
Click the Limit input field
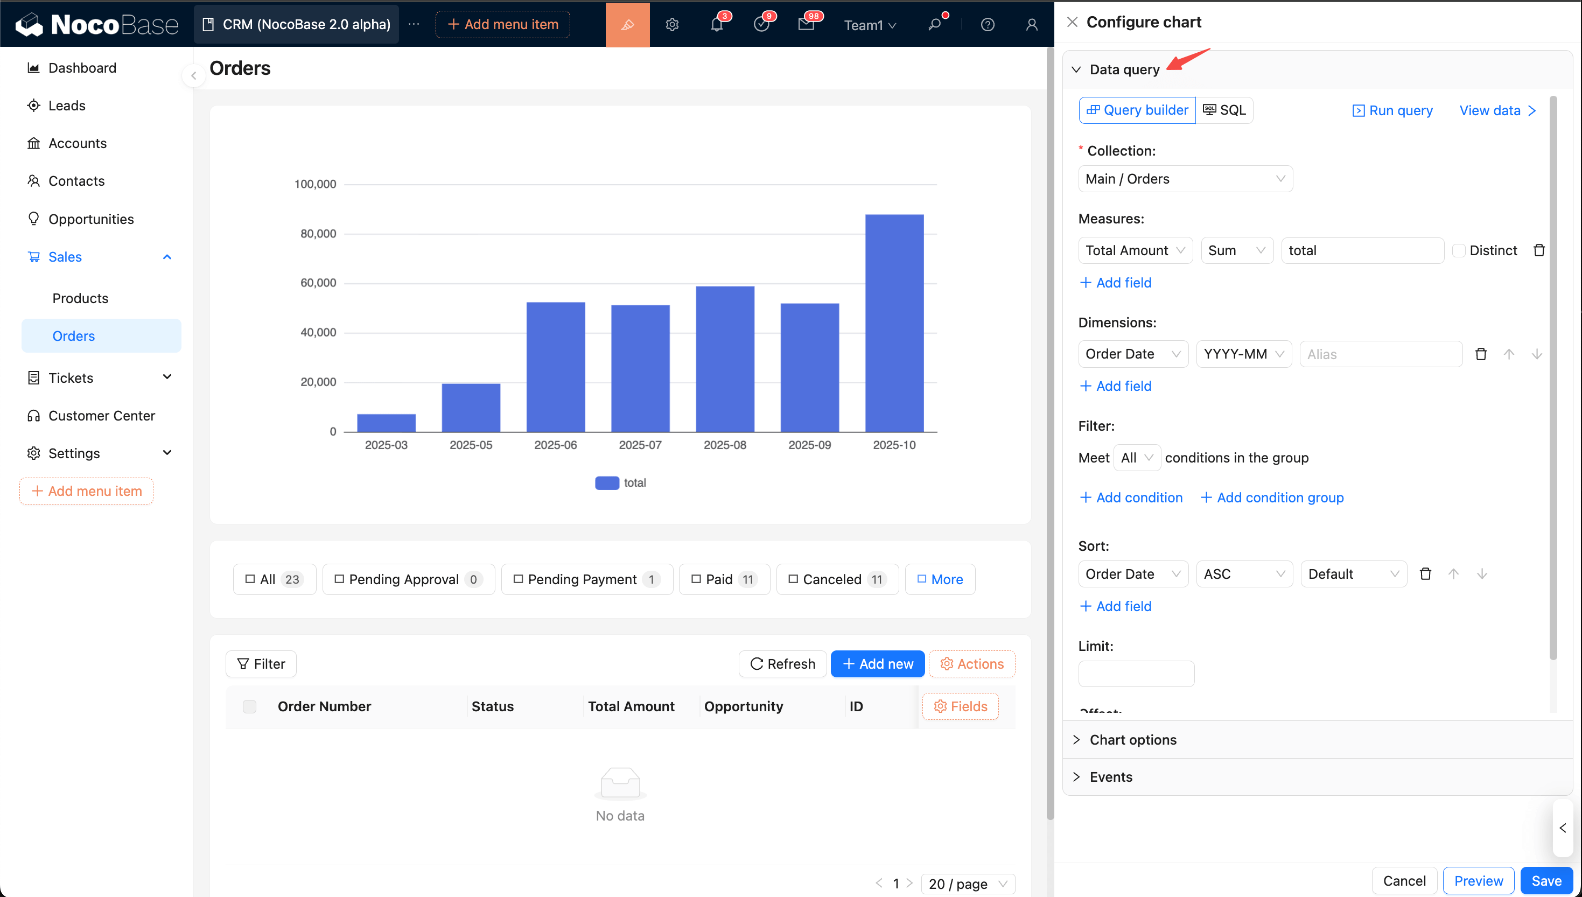tap(1136, 674)
